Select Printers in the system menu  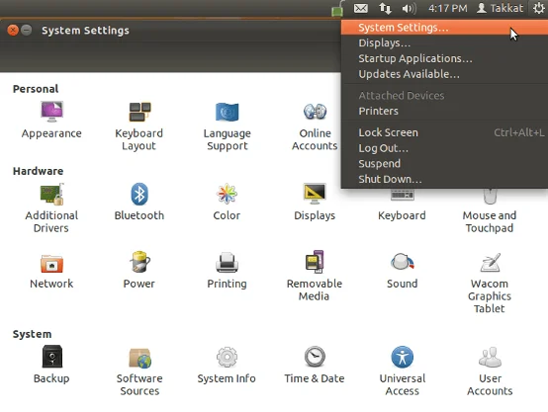[444, 111]
